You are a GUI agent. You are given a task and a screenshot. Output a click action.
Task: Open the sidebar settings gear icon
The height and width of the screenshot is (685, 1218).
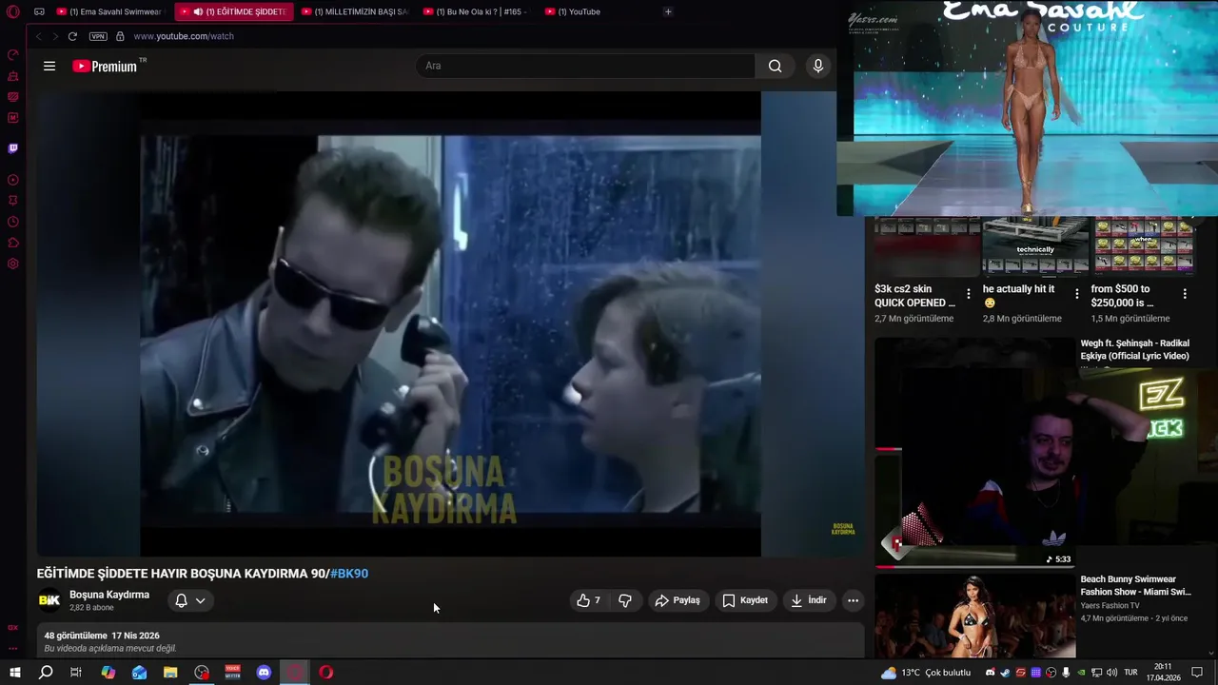tap(13, 264)
